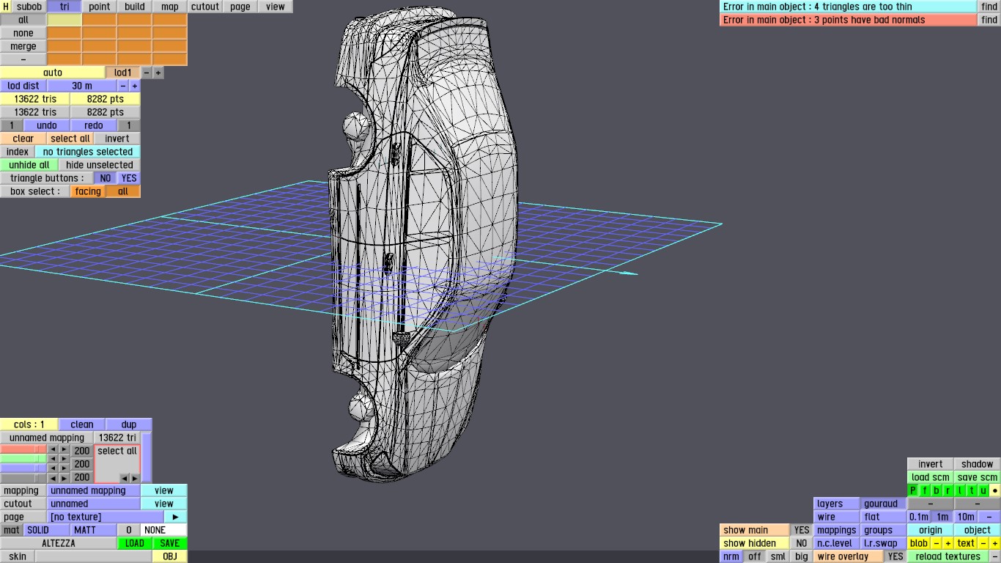Screen dimensions: 1001x563
Task: Toggle show main YES button
Action: 802,530
